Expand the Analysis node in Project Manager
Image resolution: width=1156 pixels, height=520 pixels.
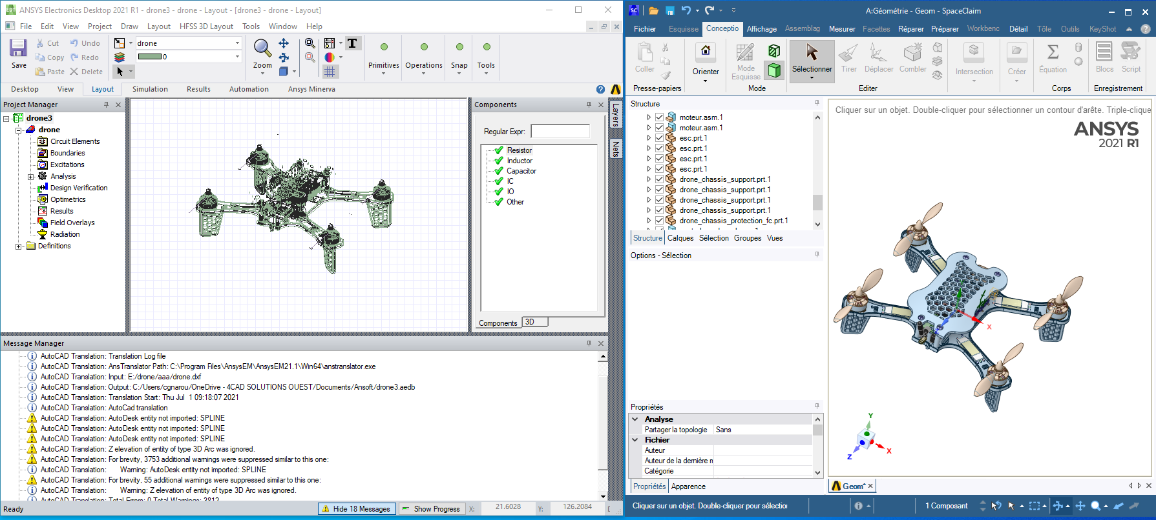30,177
